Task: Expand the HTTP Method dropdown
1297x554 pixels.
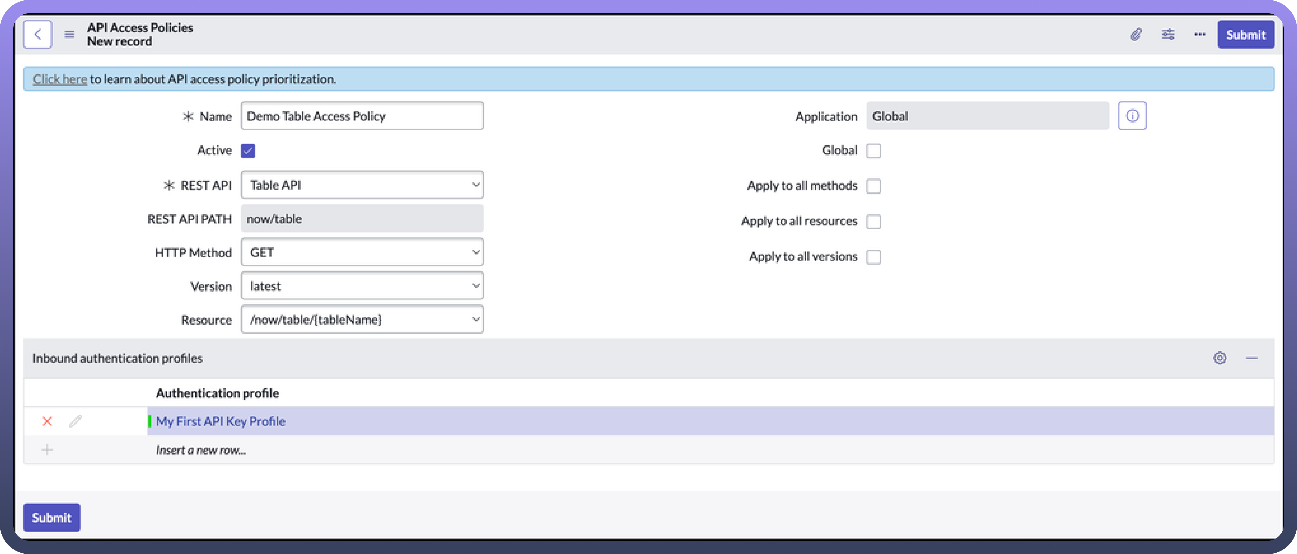Action: coord(362,252)
